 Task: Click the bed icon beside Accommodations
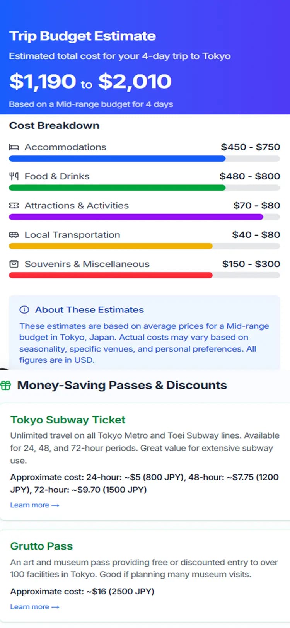pos(14,147)
